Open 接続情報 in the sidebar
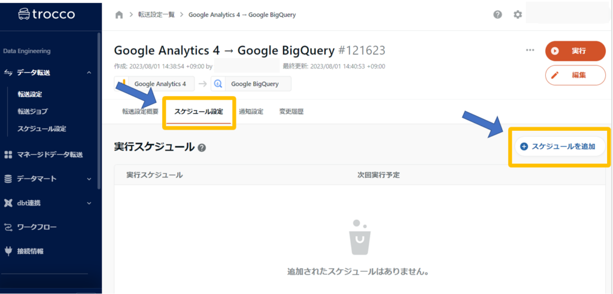The image size is (613, 294). 30,251
